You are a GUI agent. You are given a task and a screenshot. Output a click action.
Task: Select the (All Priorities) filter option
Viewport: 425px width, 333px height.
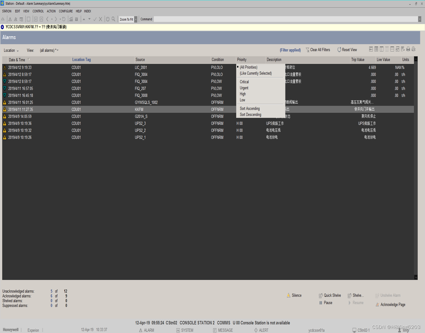pyautogui.click(x=249, y=67)
